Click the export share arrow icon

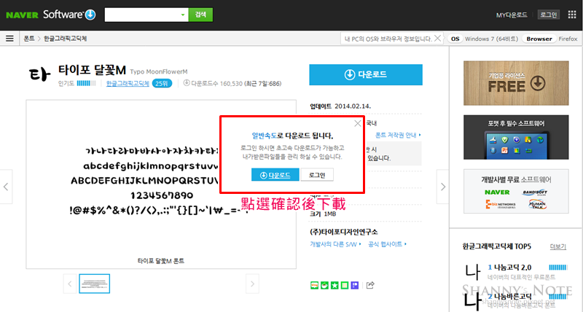pos(370,285)
